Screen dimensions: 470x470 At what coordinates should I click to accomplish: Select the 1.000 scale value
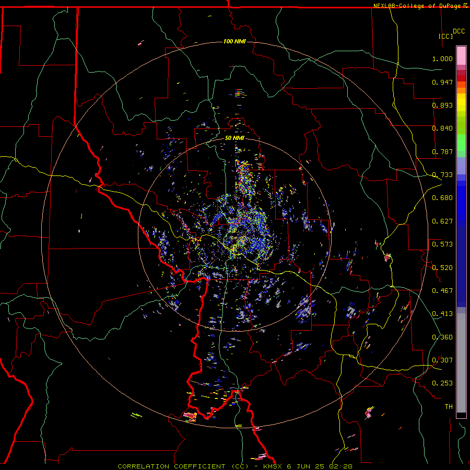coord(442,58)
